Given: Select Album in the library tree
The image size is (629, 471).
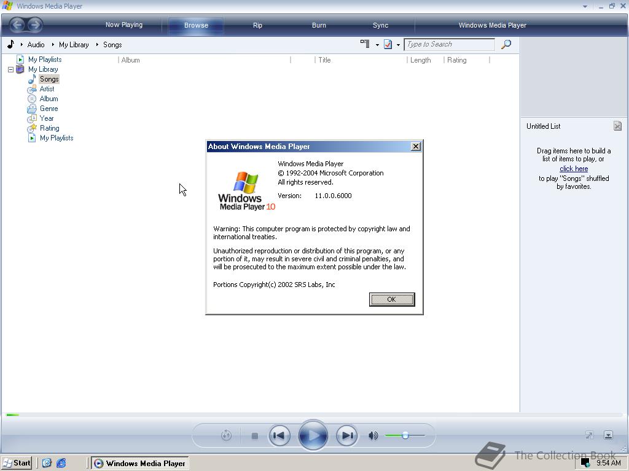Looking at the screenshot, I should click(49, 99).
